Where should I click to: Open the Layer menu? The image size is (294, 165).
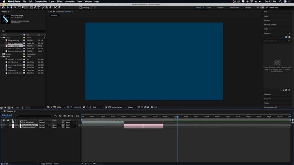tap(52, 1)
